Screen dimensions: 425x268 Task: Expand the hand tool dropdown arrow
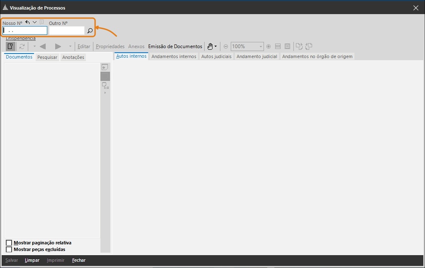pos(216,46)
